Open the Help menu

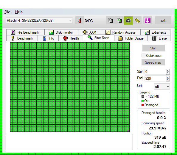tap(19, 12)
